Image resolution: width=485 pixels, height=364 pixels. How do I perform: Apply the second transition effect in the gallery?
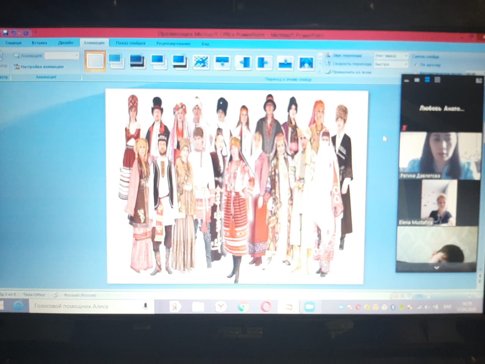click(x=116, y=61)
